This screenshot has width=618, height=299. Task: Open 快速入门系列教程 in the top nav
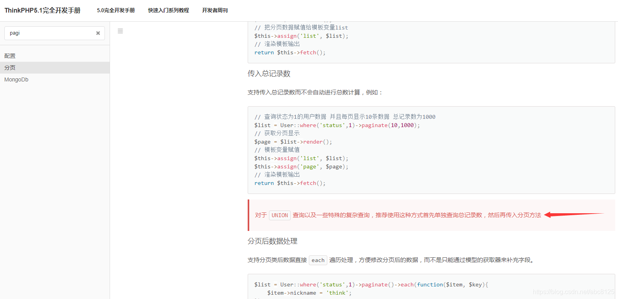coord(168,11)
